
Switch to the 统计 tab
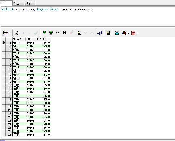pos(30,3)
